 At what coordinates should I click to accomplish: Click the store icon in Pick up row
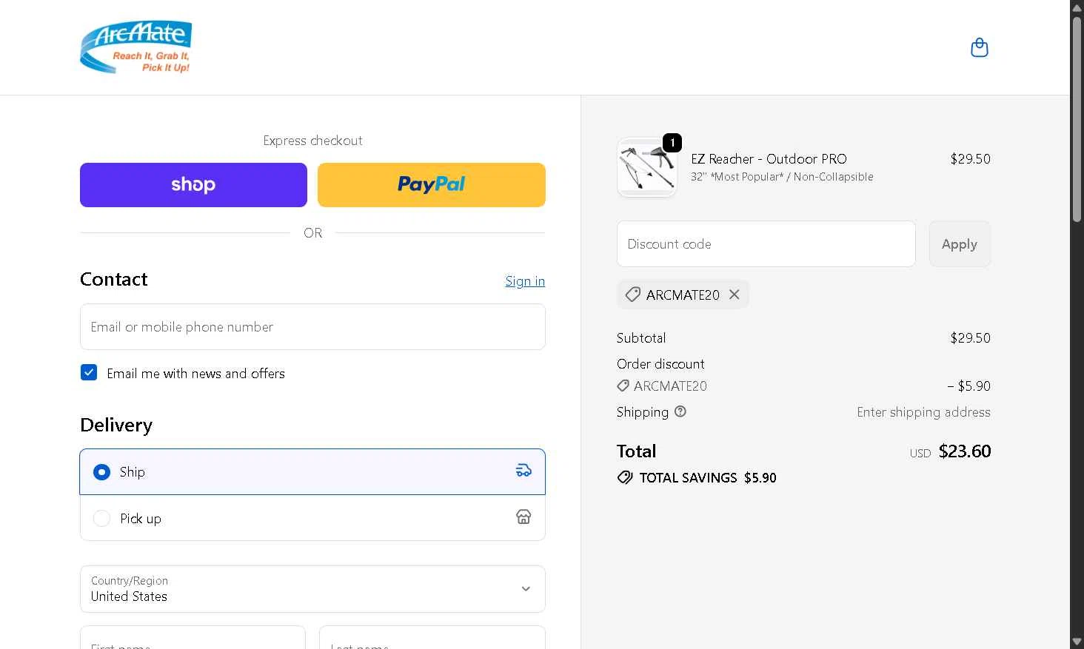click(523, 517)
